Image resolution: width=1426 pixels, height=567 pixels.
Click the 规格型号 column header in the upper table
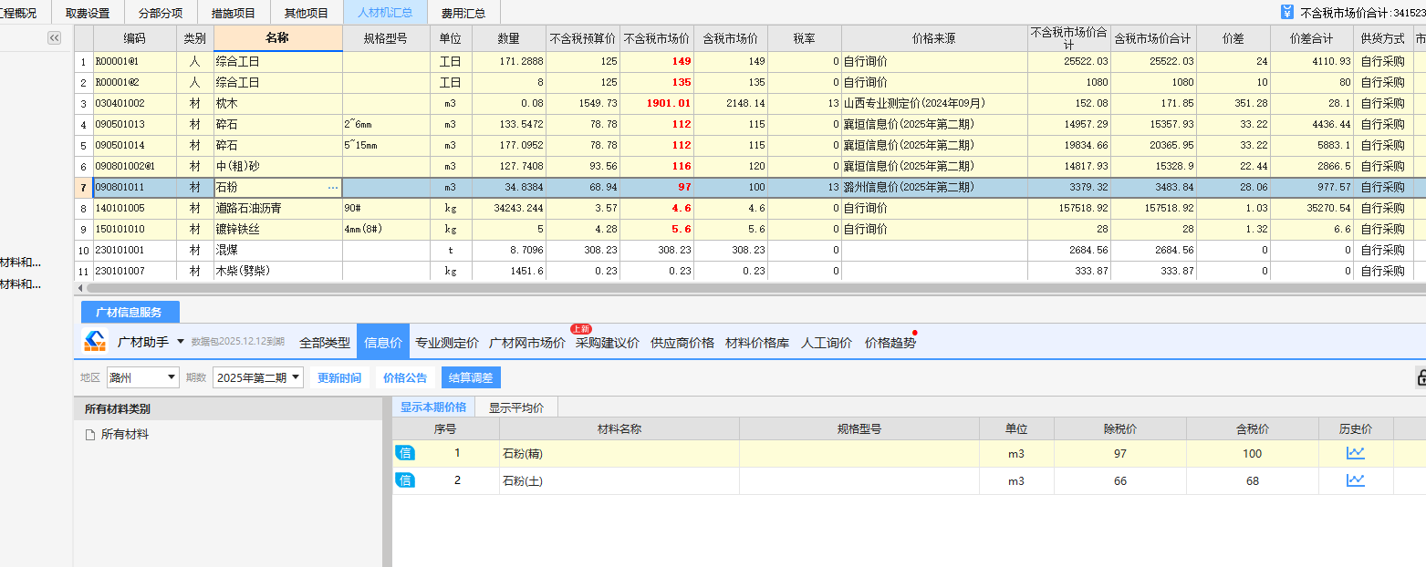(x=386, y=38)
